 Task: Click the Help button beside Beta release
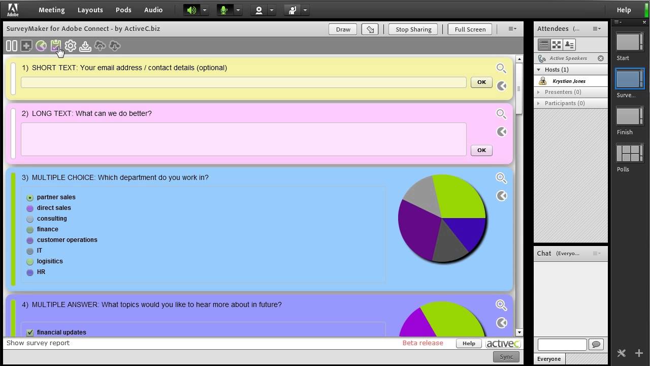[469, 344]
